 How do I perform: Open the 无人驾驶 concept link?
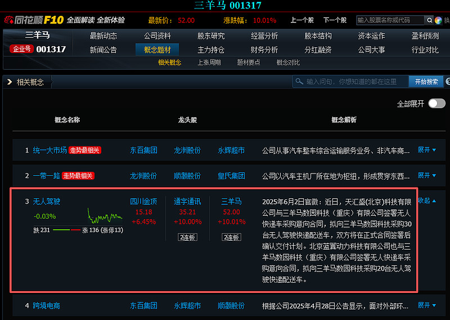click(47, 201)
